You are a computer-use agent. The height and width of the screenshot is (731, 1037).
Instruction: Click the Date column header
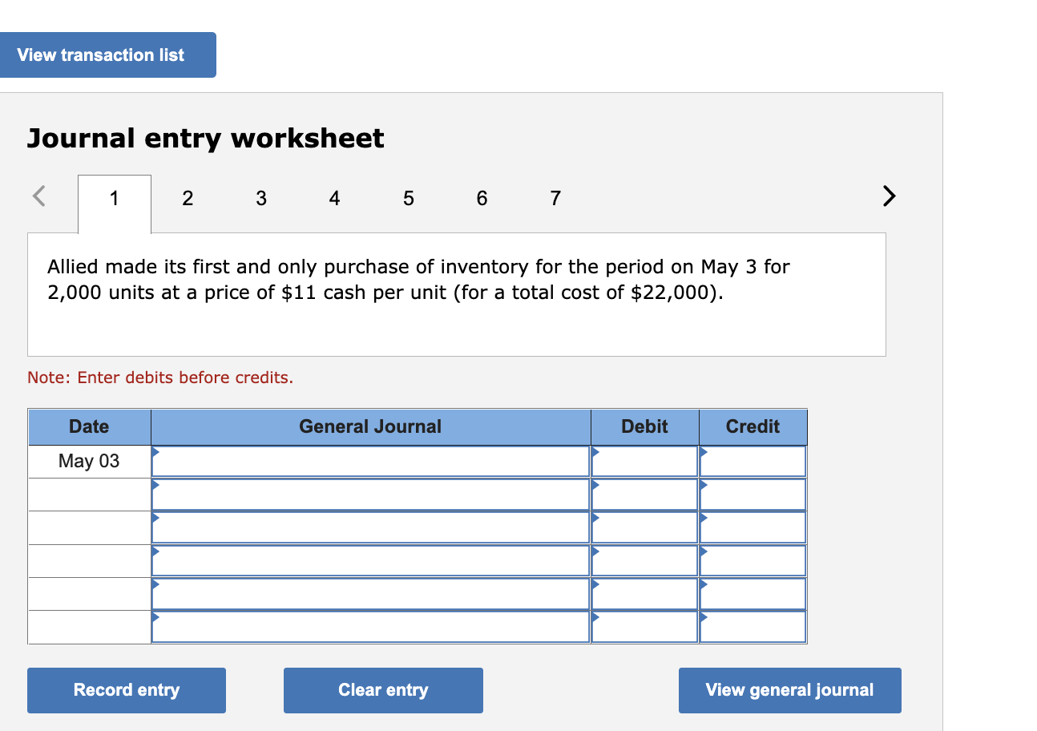[x=89, y=427]
